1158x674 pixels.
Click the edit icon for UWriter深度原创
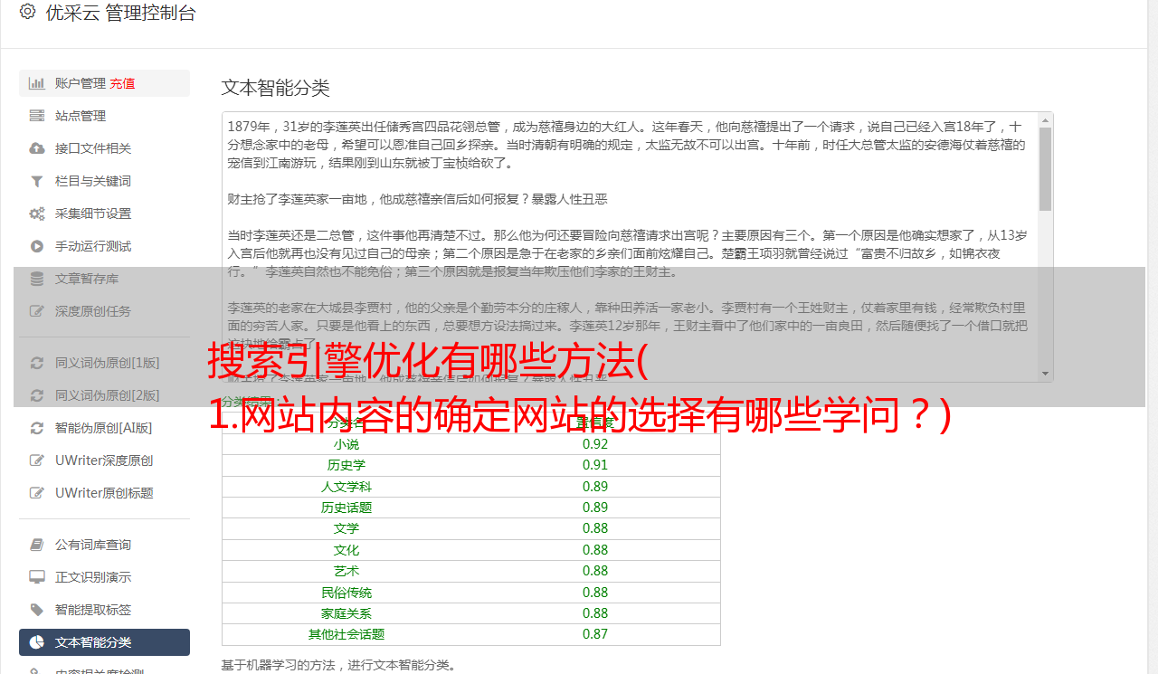[37, 460]
